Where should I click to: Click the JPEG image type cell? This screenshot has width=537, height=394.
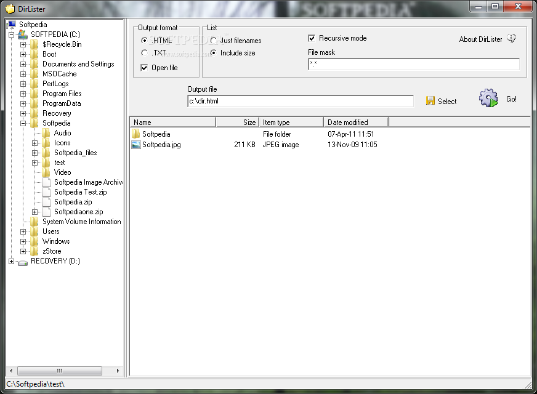[x=281, y=145]
